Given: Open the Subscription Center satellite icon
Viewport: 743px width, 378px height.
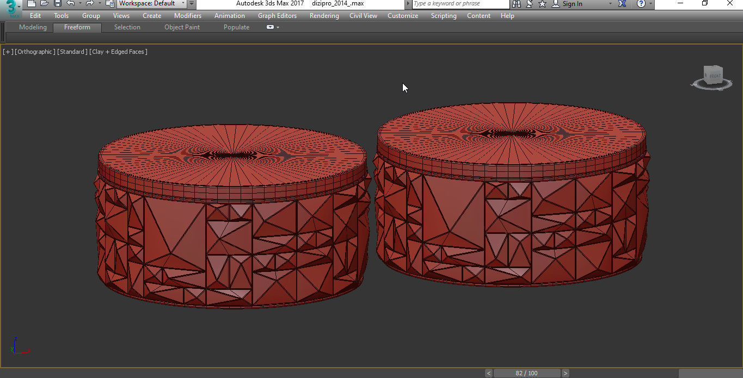Looking at the screenshot, I should coord(529,4).
